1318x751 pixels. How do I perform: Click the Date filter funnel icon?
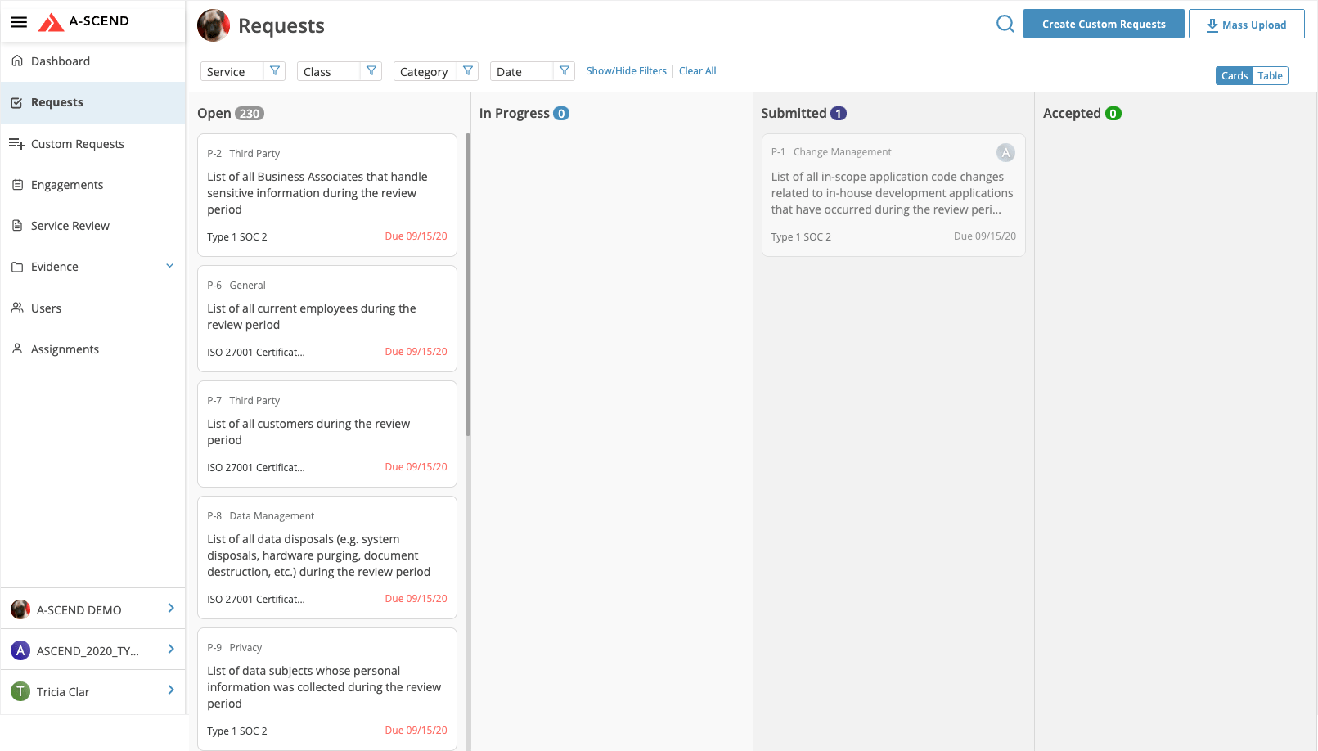(x=565, y=71)
